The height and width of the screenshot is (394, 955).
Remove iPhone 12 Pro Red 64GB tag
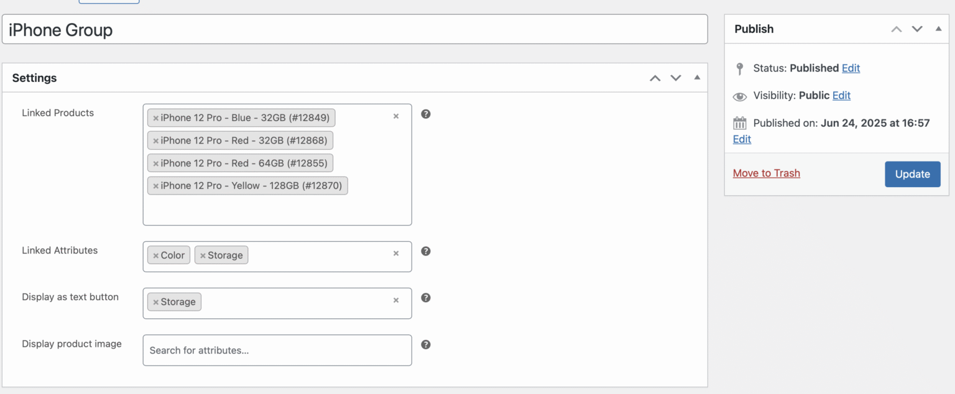pos(155,163)
